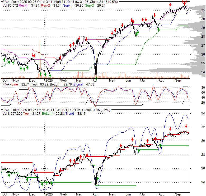This screenshot has height=196, width=206.
Task: Click the 26 price label on bottom chart axis
Action: [x=203, y=168]
